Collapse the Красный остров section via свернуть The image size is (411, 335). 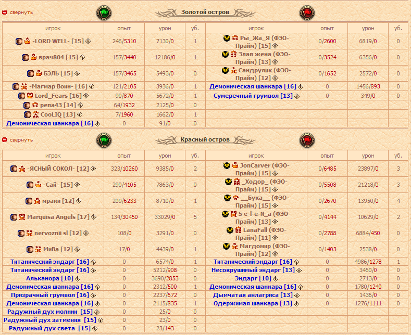click(x=21, y=140)
